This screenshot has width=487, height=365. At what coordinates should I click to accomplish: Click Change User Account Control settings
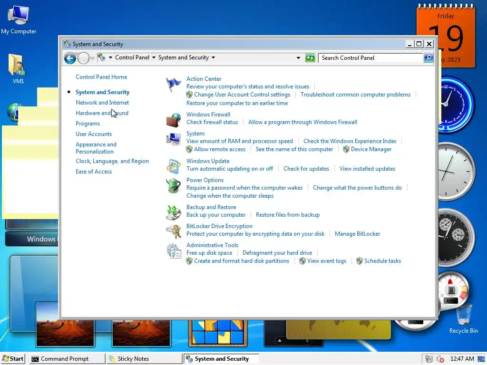(x=242, y=95)
